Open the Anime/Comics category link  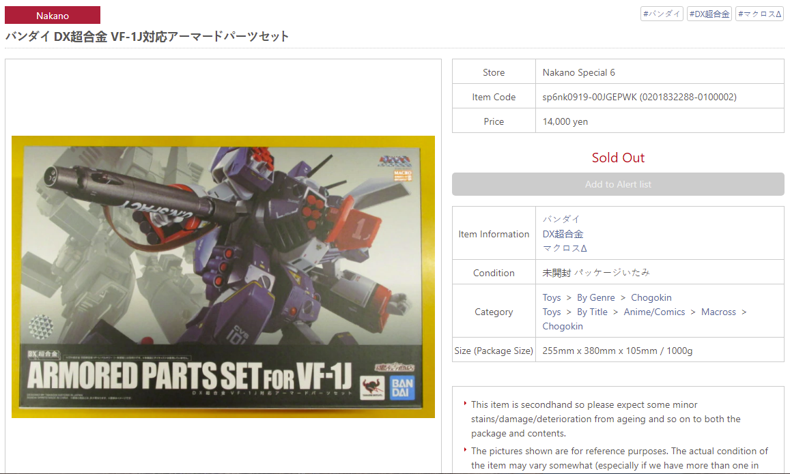[654, 312]
